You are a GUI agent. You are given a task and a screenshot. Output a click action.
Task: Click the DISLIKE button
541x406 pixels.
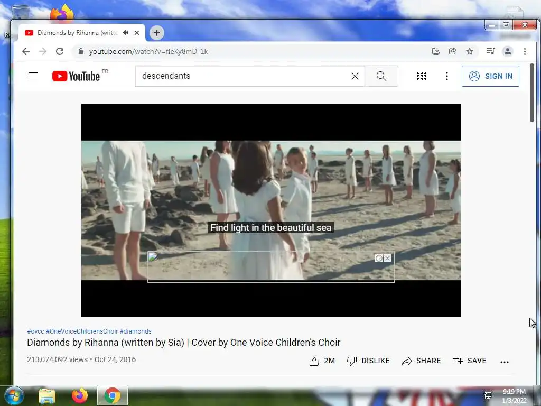coord(368,361)
